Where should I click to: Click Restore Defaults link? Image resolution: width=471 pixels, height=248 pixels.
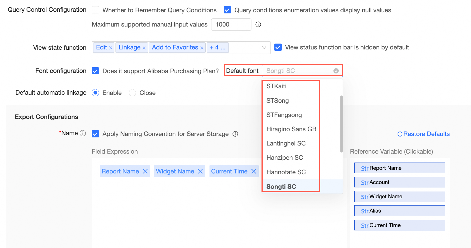(423, 134)
